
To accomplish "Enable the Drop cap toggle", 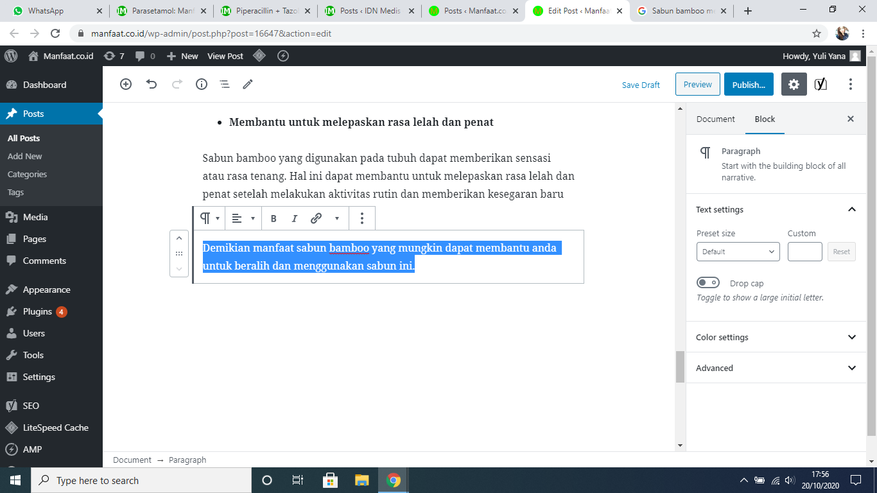I will coord(709,283).
